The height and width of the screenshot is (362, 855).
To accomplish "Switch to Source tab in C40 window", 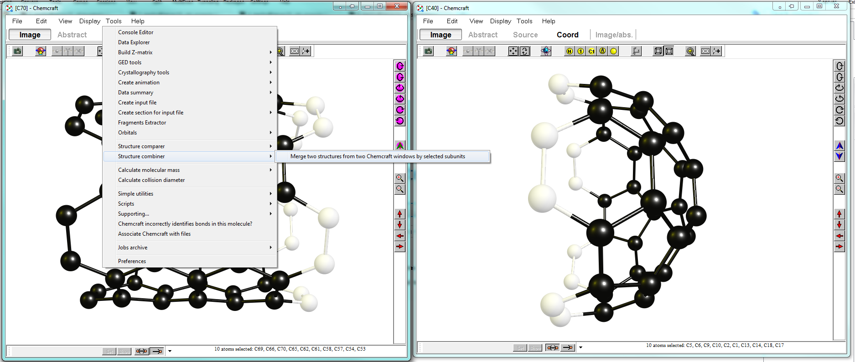I will coord(525,35).
